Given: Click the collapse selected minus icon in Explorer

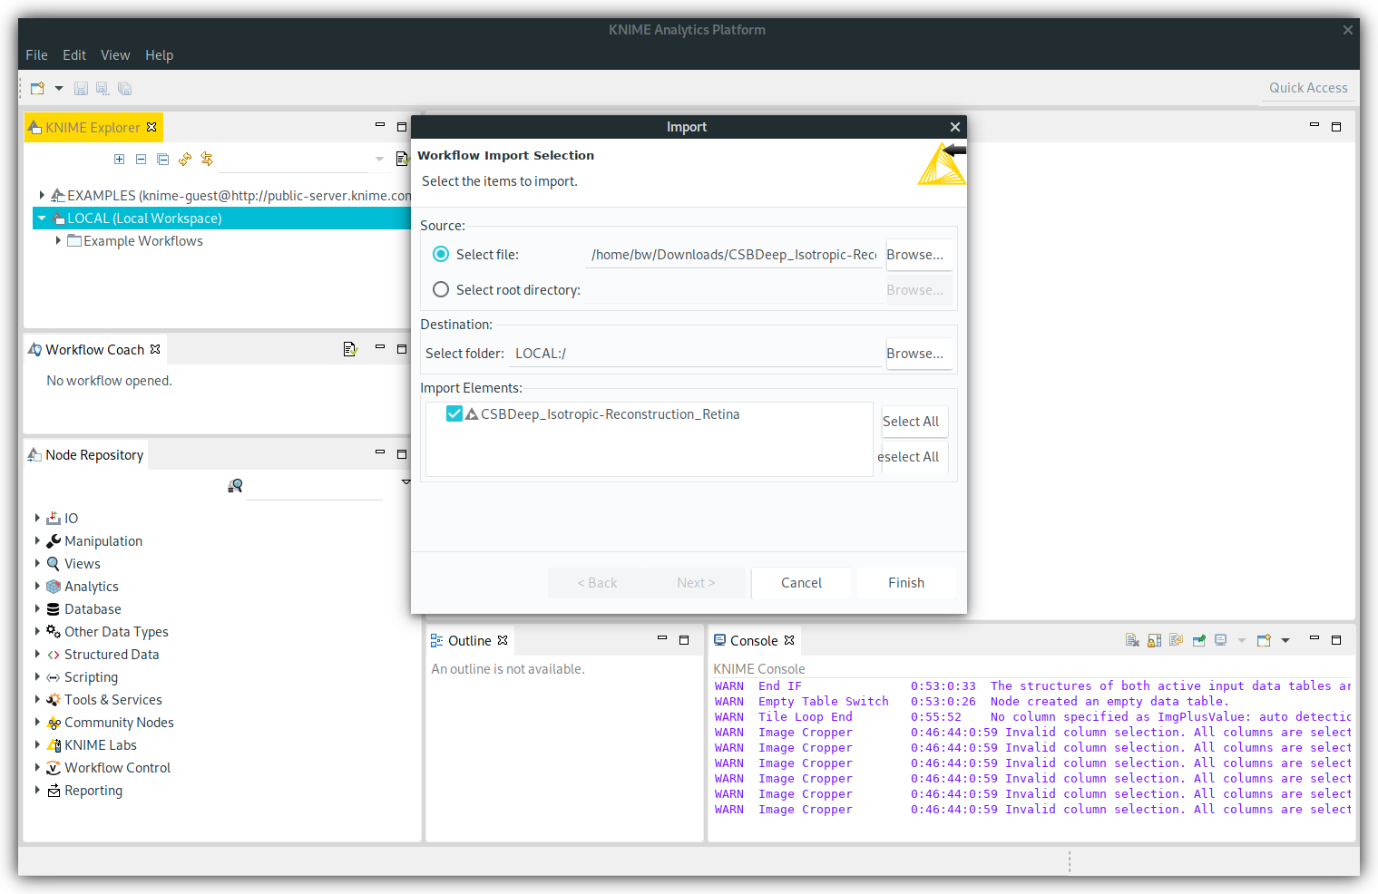Looking at the screenshot, I should (x=141, y=160).
